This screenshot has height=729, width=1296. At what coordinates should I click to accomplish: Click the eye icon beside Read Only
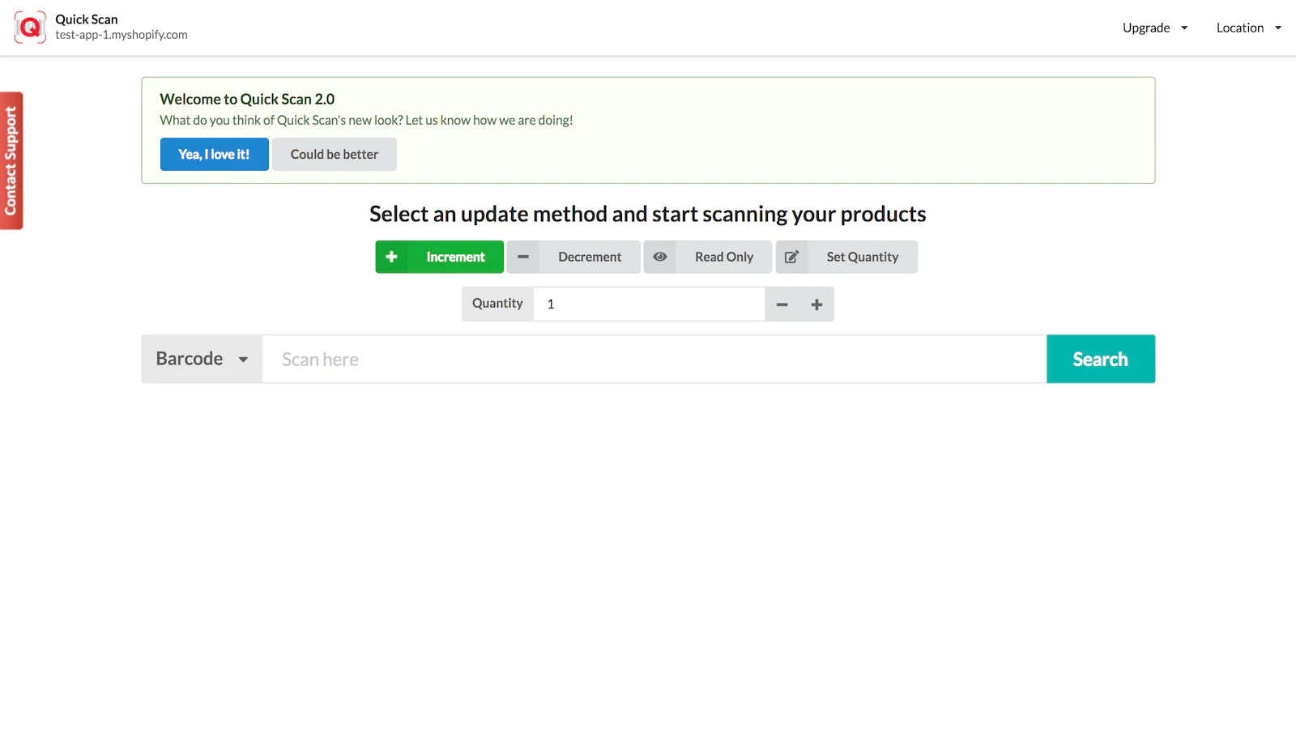[x=660, y=257]
